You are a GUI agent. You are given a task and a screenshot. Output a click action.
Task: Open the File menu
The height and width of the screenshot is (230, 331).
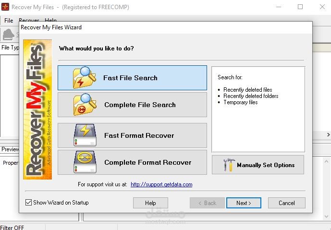pyautogui.click(x=9, y=21)
